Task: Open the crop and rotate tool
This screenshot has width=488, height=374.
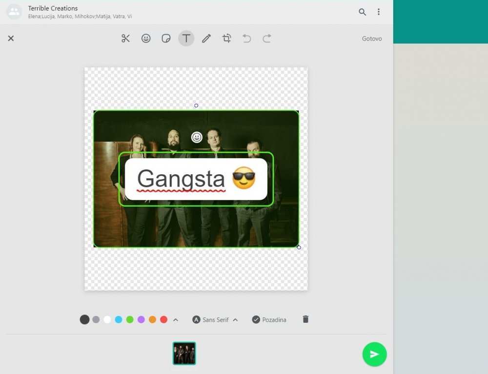Action: tap(226, 38)
